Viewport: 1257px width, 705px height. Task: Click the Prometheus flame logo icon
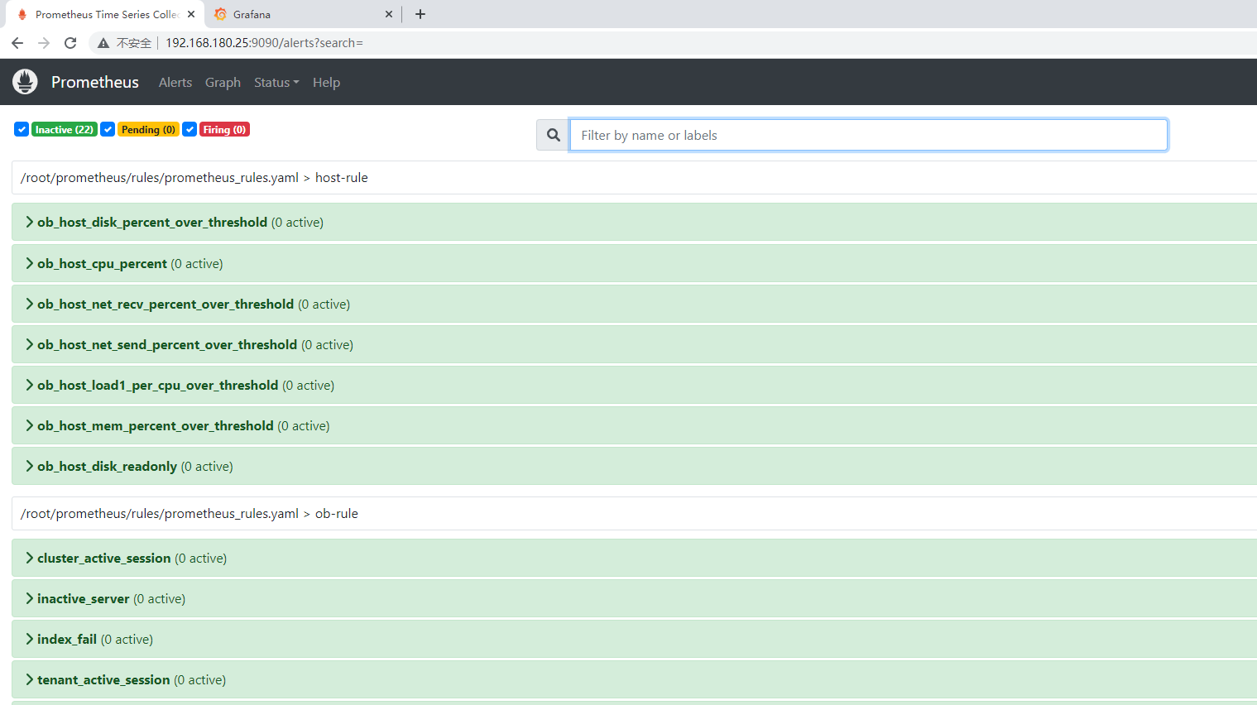pos(25,82)
